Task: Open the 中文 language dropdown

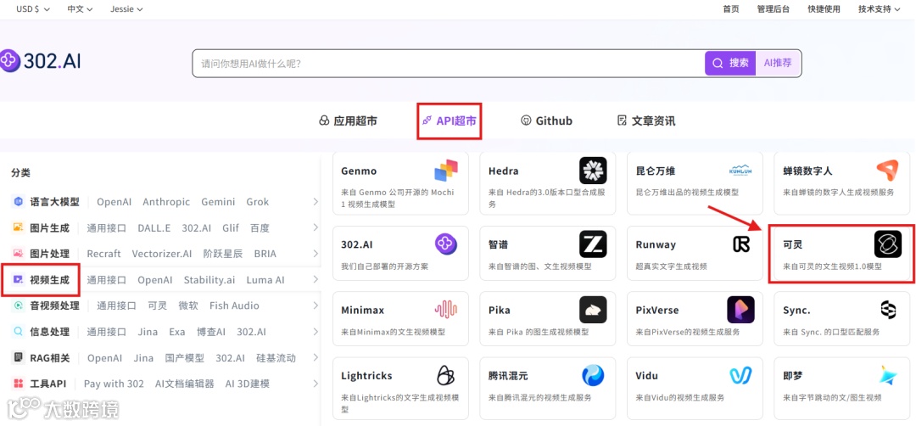Action: coord(80,8)
